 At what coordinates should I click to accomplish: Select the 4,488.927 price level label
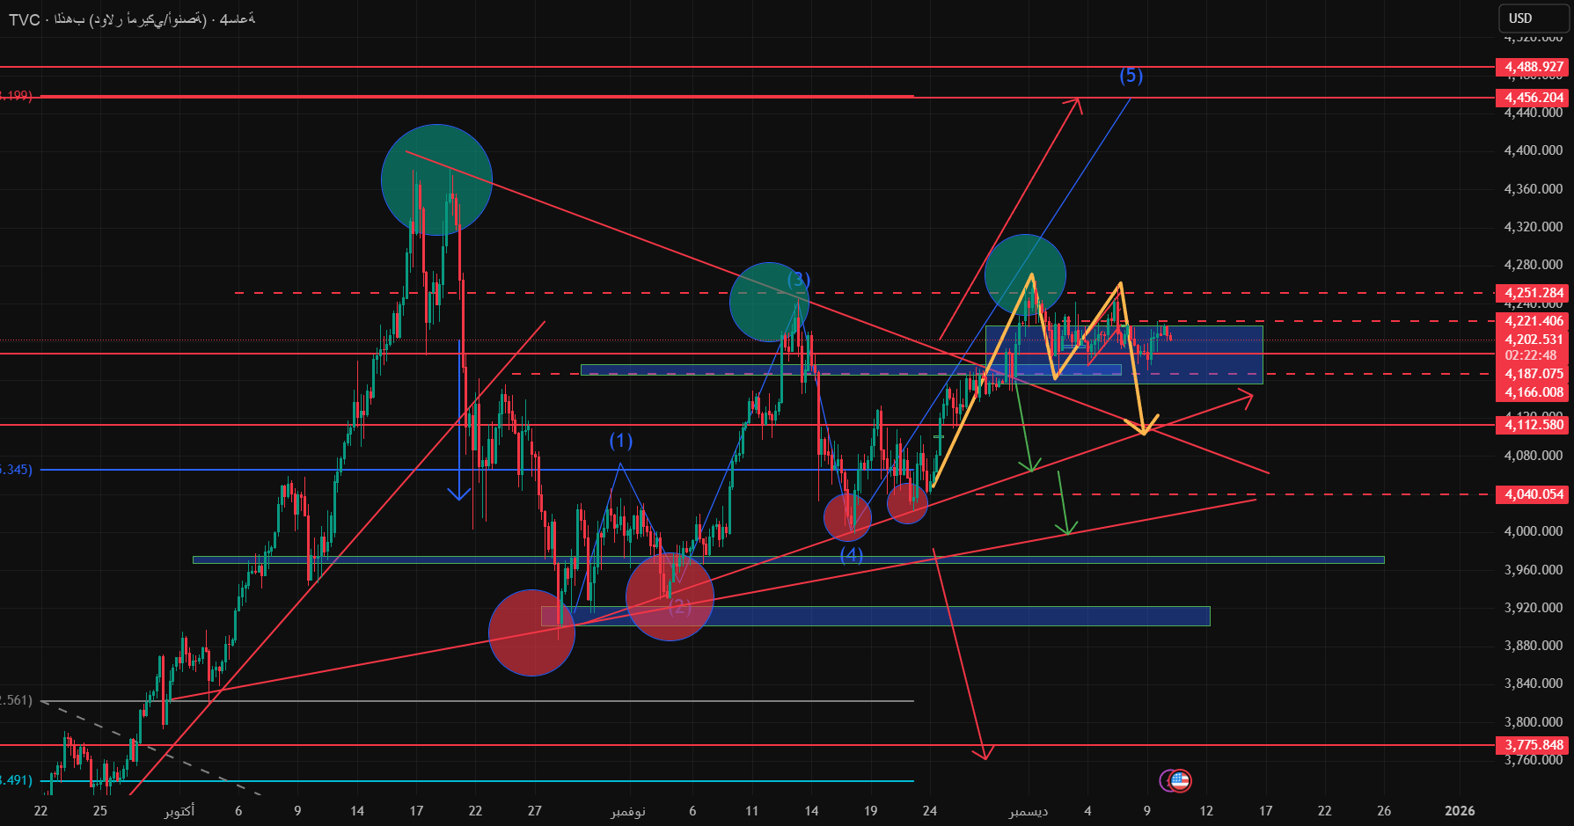point(1534,67)
